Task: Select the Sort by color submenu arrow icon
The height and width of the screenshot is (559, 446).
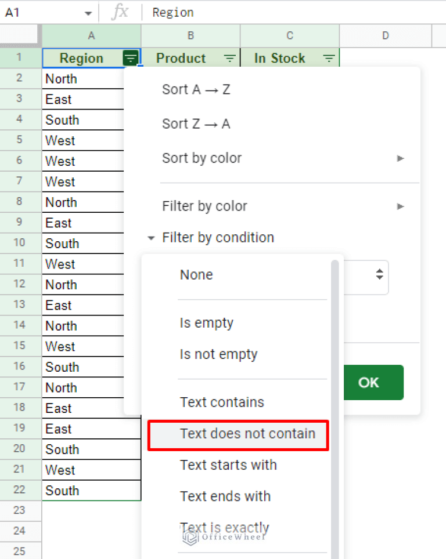Action: pos(401,158)
